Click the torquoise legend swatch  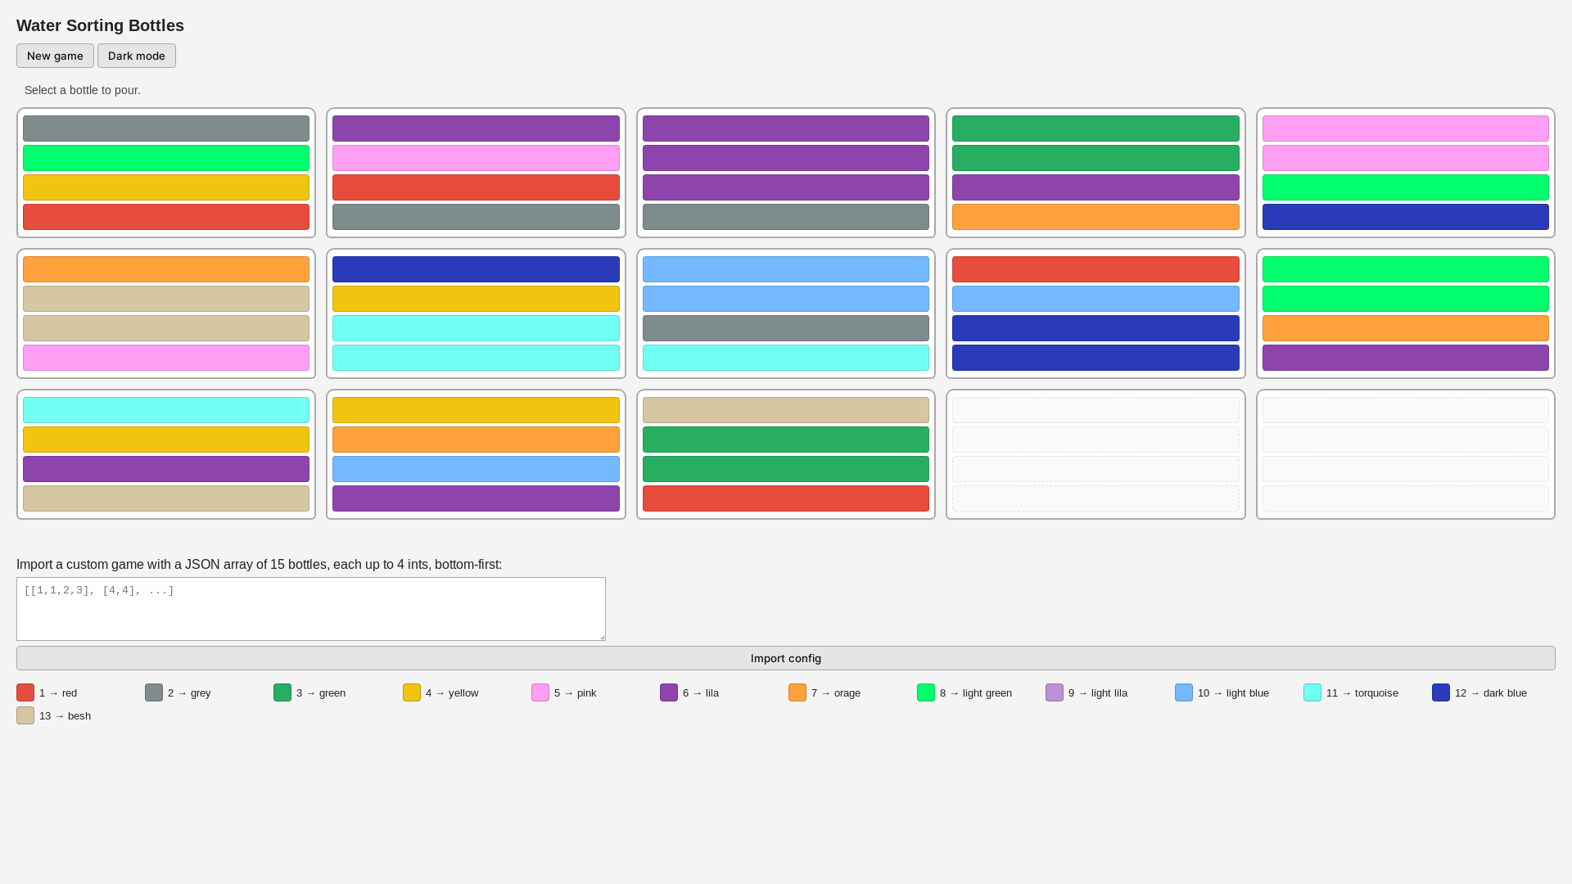[1312, 692]
